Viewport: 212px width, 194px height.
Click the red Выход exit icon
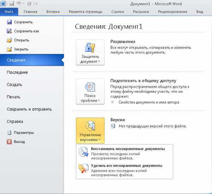click(9, 142)
